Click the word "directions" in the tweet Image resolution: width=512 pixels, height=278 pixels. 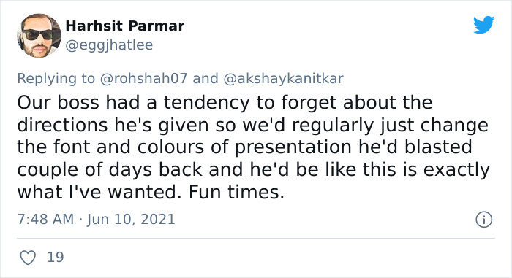[62, 125]
